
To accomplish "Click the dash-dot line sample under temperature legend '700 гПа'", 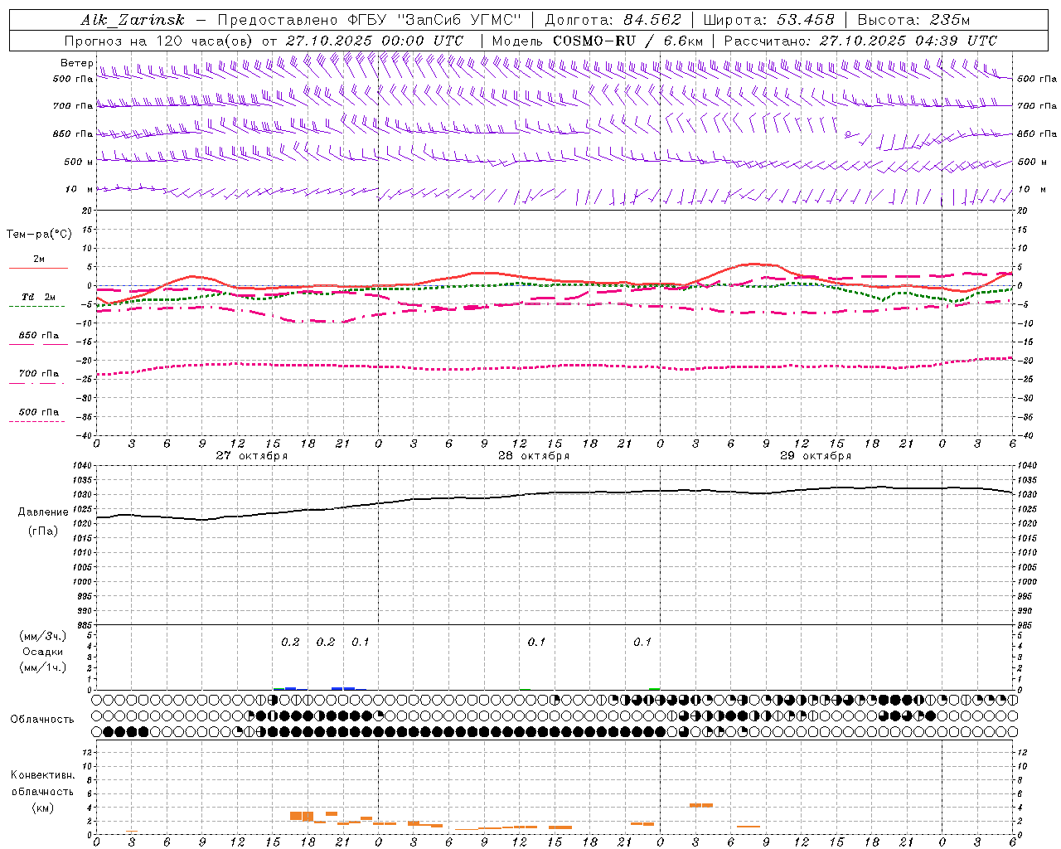I will coord(36,383).
